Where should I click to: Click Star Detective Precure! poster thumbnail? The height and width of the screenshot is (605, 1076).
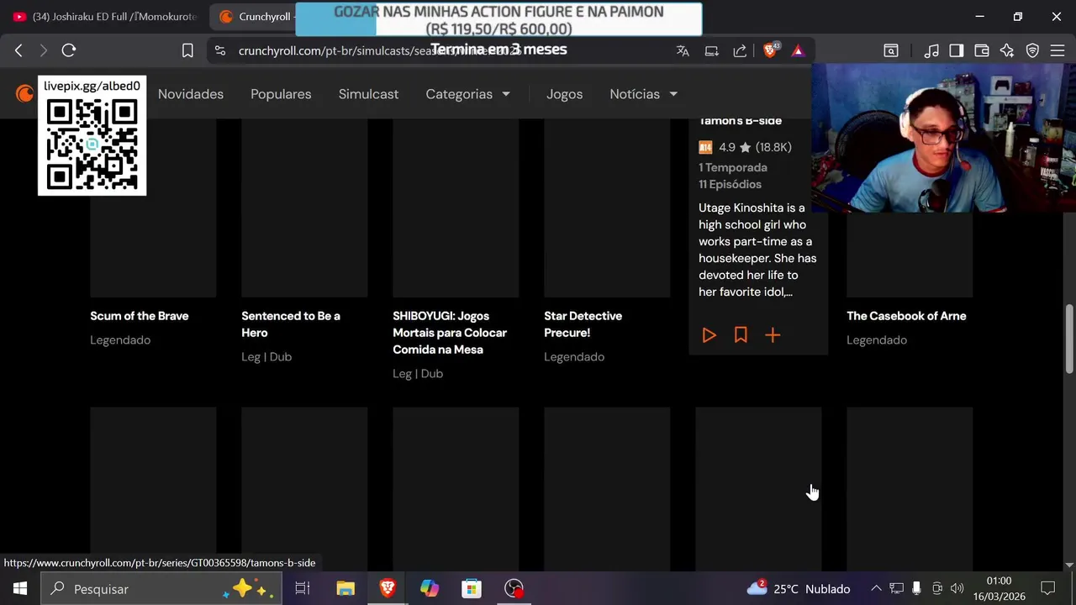[607, 208]
